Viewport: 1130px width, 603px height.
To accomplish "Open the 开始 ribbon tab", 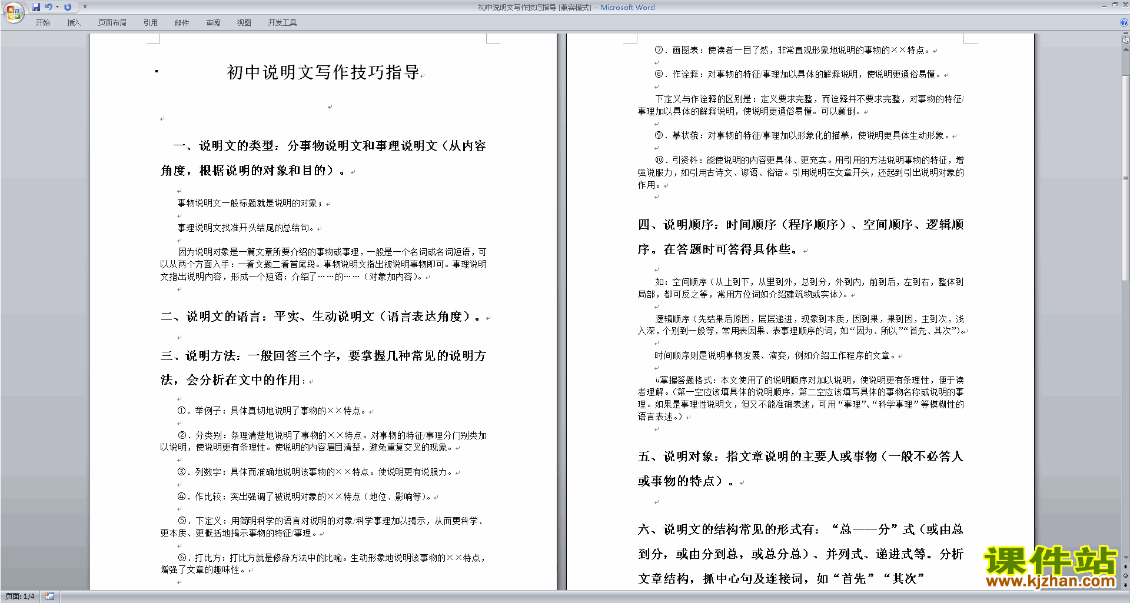I will (42, 23).
